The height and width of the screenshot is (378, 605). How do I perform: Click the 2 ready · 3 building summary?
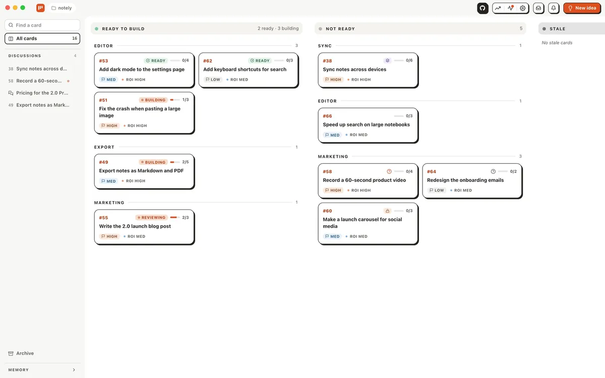(278, 29)
